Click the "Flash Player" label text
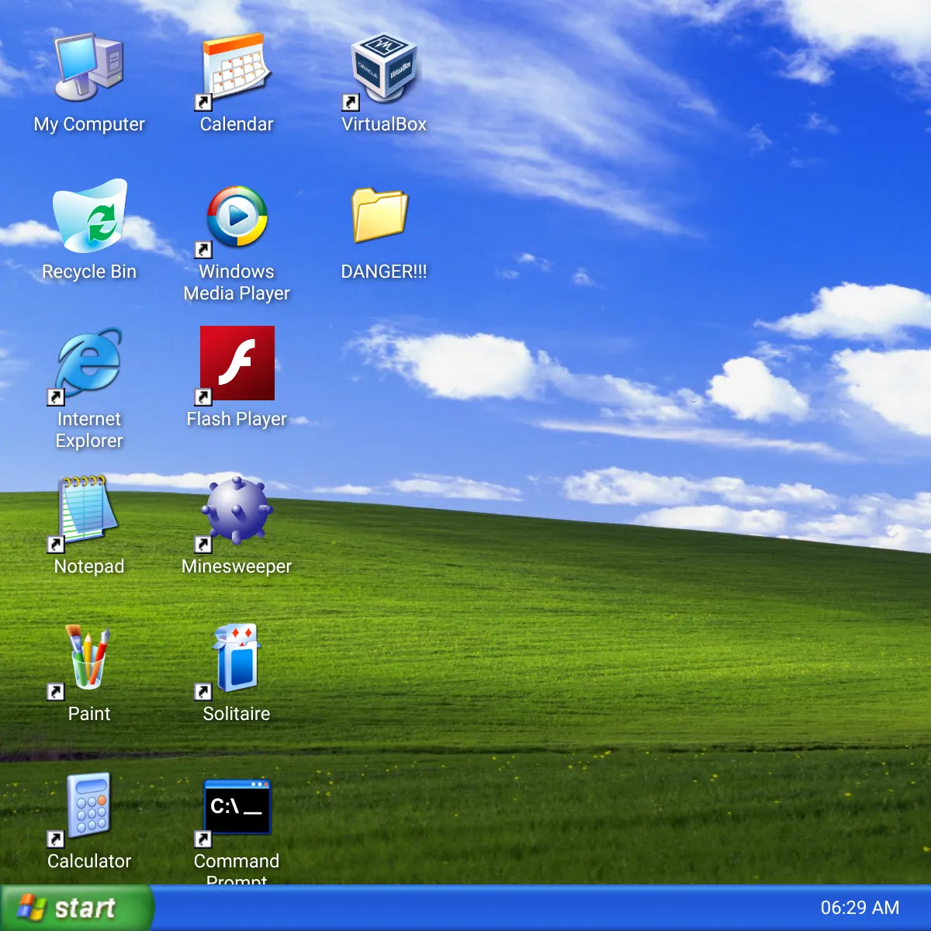This screenshot has width=931, height=931. 237,419
